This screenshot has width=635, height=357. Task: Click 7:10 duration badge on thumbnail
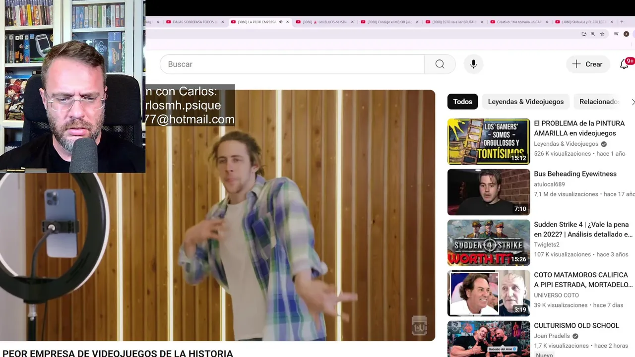coord(520,209)
